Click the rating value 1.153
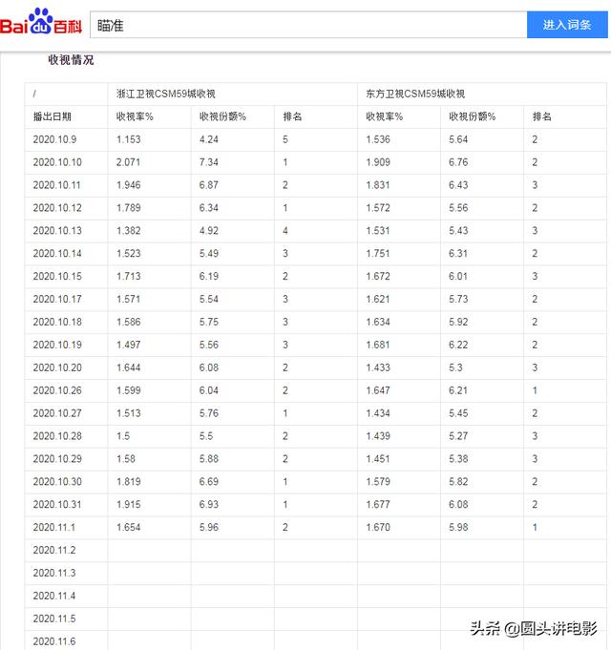Image resolution: width=611 pixels, height=650 pixels. click(129, 139)
